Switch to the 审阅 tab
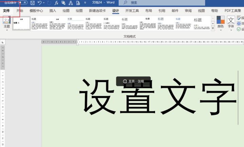 tap(188, 11)
